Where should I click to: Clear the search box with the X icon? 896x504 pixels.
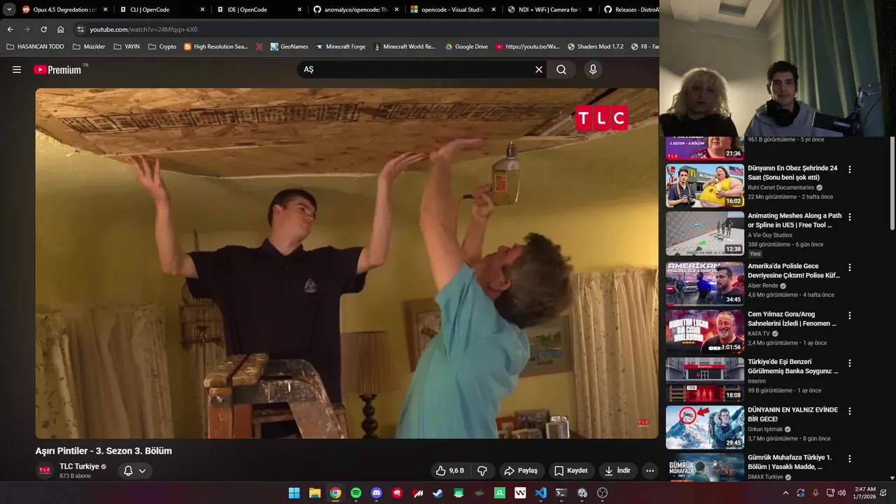pos(539,69)
